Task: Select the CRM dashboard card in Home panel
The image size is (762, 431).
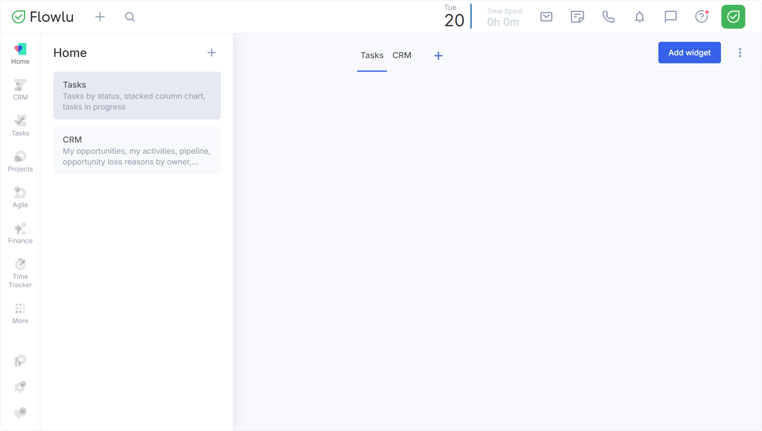Action: [x=137, y=151]
